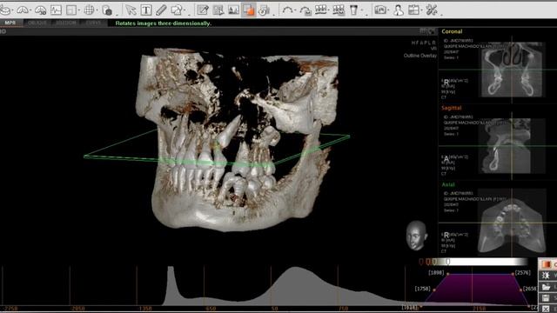Viewport: 557px width, 313px height.
Task: Click the sun brightness preset icon
Action: pos(546,276)
